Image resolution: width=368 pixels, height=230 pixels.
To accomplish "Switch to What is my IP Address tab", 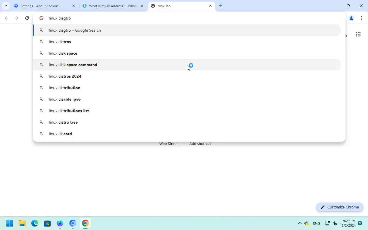I will pyautogui.click(x=113, y=6).
